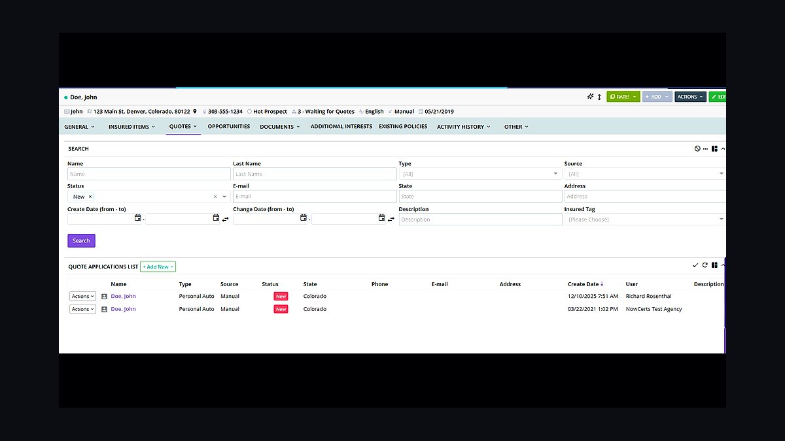Click the Hot Prospect label
Screen dimensions: 785x441
point(270,112)
